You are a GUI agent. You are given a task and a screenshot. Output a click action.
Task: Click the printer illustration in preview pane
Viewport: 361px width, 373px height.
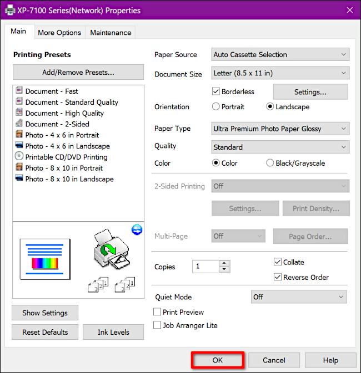point(112,249)
